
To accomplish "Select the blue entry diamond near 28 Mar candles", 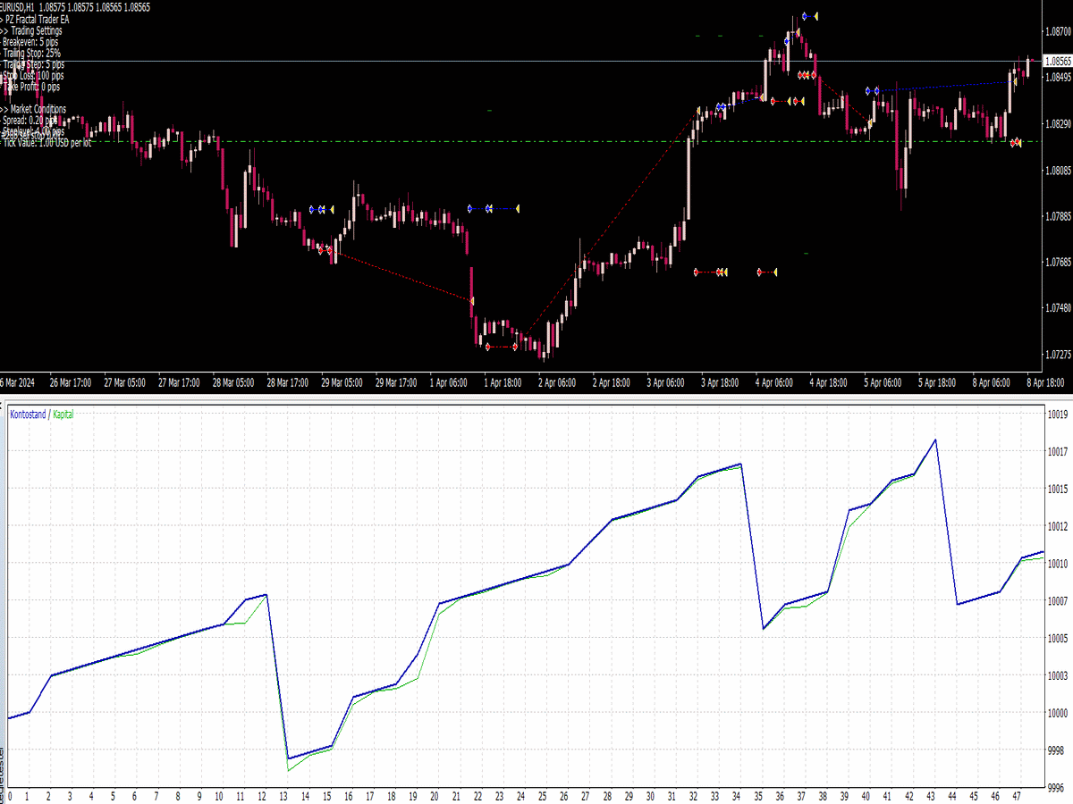I will (311, 209).
